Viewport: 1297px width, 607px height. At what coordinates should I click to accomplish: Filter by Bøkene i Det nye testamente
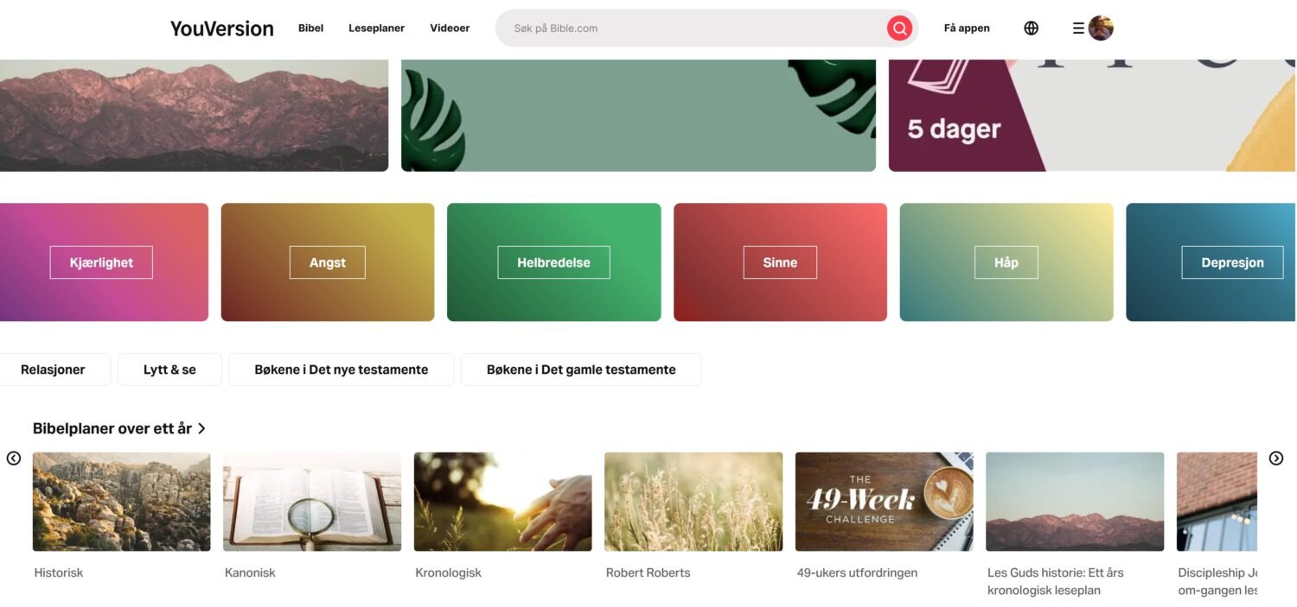[x=341, y=370]
